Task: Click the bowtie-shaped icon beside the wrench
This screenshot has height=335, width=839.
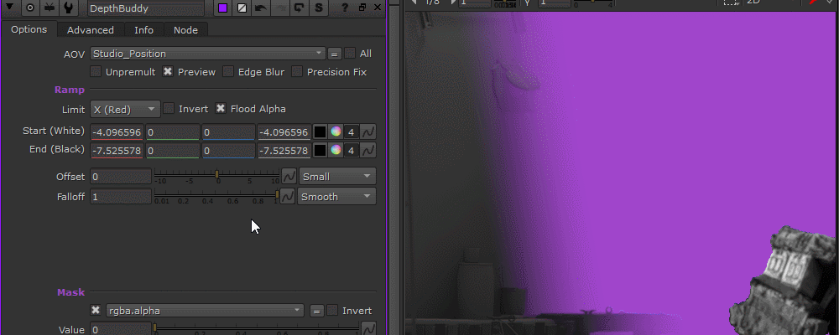Action: (x=50, y=8)
